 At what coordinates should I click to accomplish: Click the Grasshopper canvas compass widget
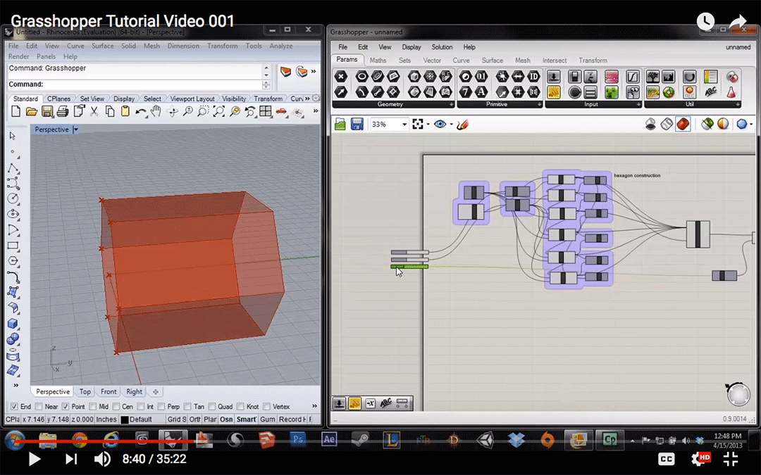tap(738, 394)
